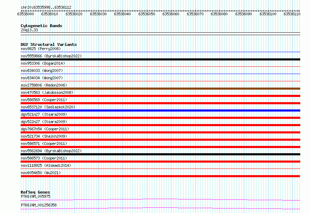
Task: Click the chr20:63535998..63536112 region label
Action: [46, 7]
